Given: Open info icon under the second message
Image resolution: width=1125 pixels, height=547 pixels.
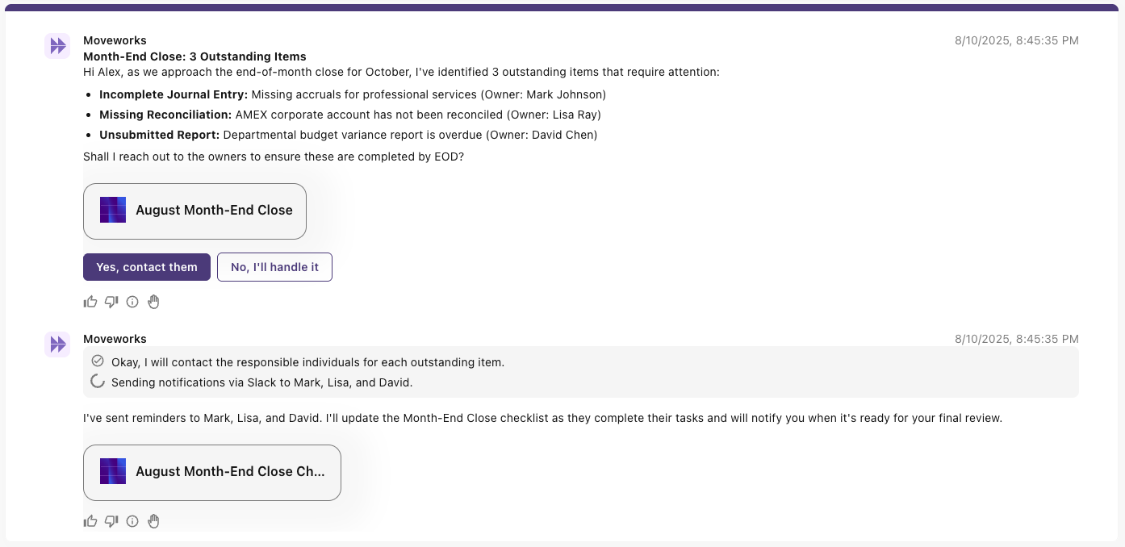Looking at the screenshot, I should [x=132, y=521].
